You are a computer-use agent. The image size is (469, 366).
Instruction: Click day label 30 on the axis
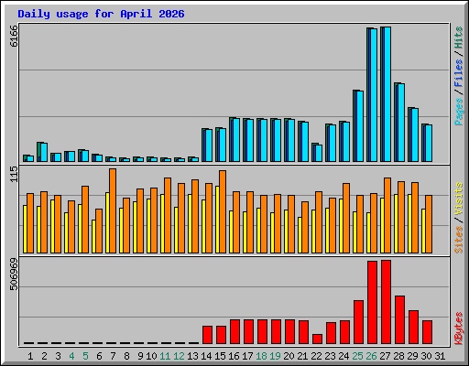pos(426,356)
